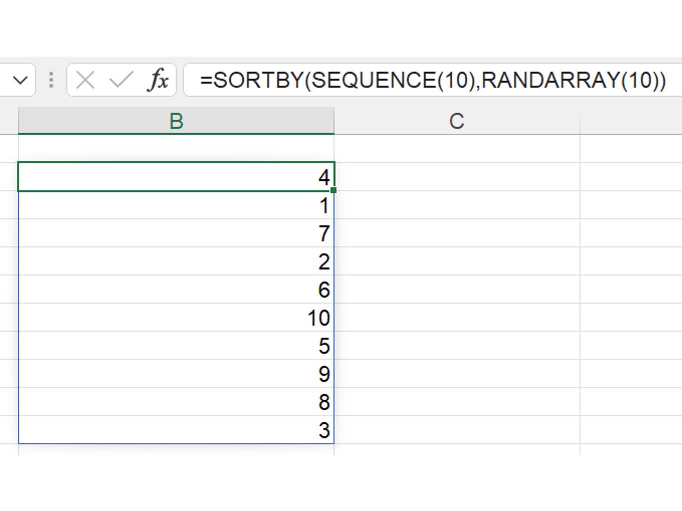This screenshot has width=682, height=511.
Task: Select the cell containing value 6
Action: (176, 290)
